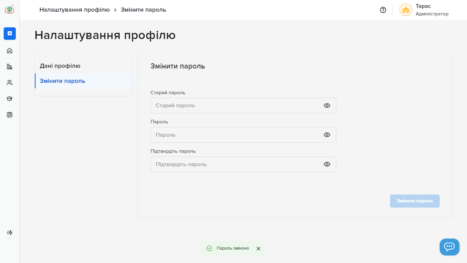Open the graduation cap sidebar icon
Image resolution: width=467 pixels, height=263 pixels.
click(10, 99)
